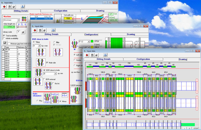201x130 pixels.
Task: Open the Slitter machine dropdown
Action: 18,20
